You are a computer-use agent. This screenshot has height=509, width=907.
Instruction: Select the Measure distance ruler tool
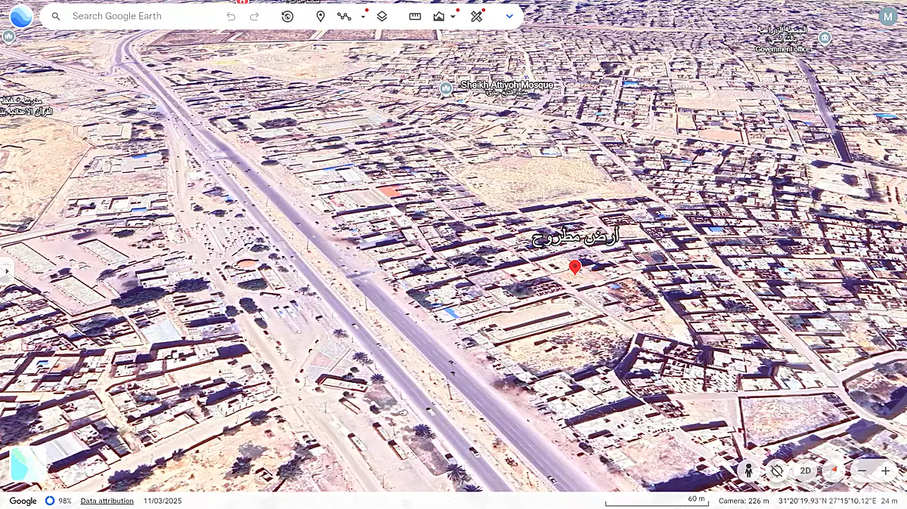[x=415, y=16]
